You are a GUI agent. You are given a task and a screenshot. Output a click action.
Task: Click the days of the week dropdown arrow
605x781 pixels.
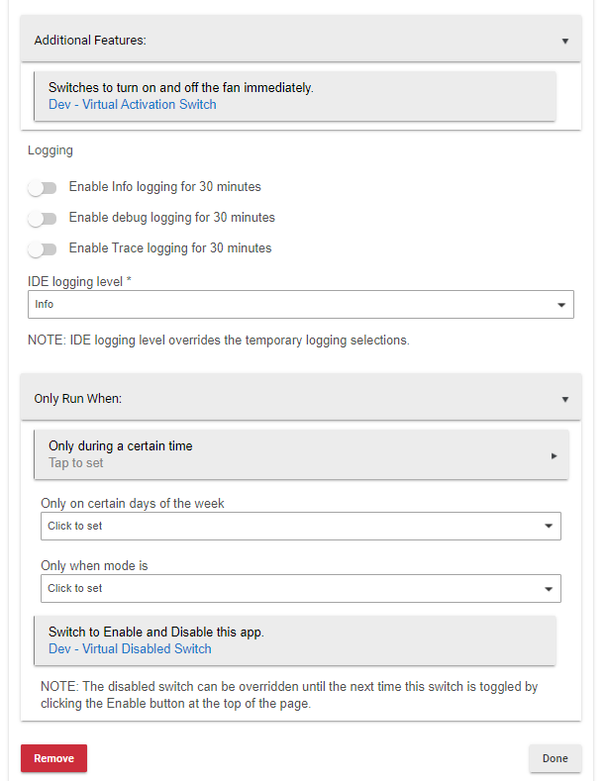pyautogui.click(x=549, y=527)
